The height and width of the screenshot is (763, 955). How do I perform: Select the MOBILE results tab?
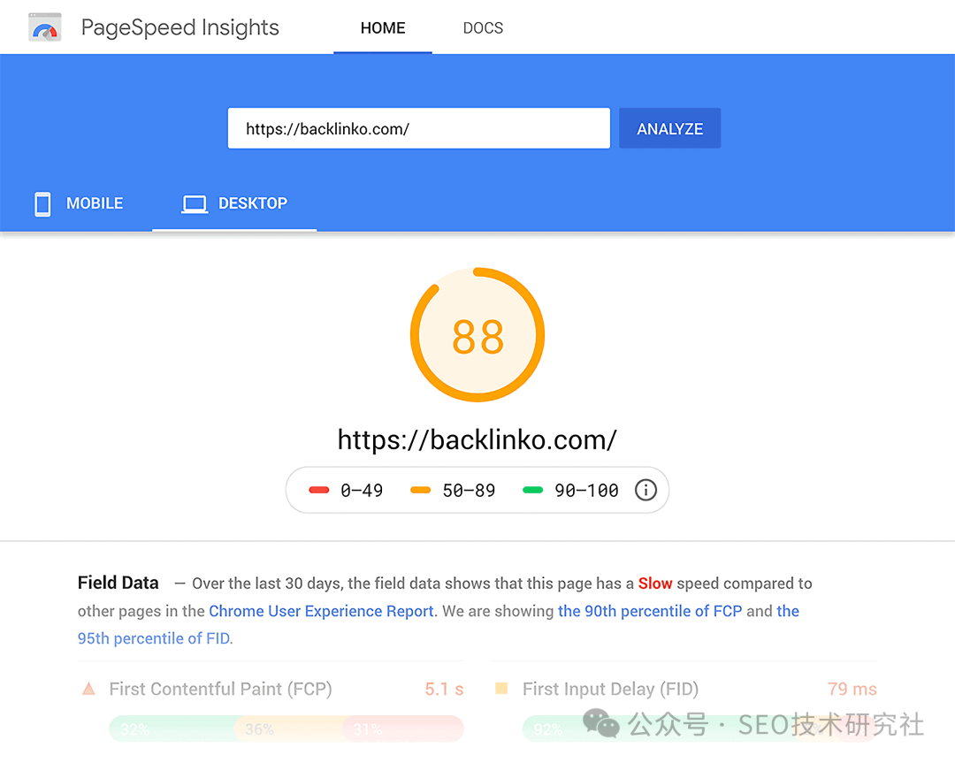point(78,203)
